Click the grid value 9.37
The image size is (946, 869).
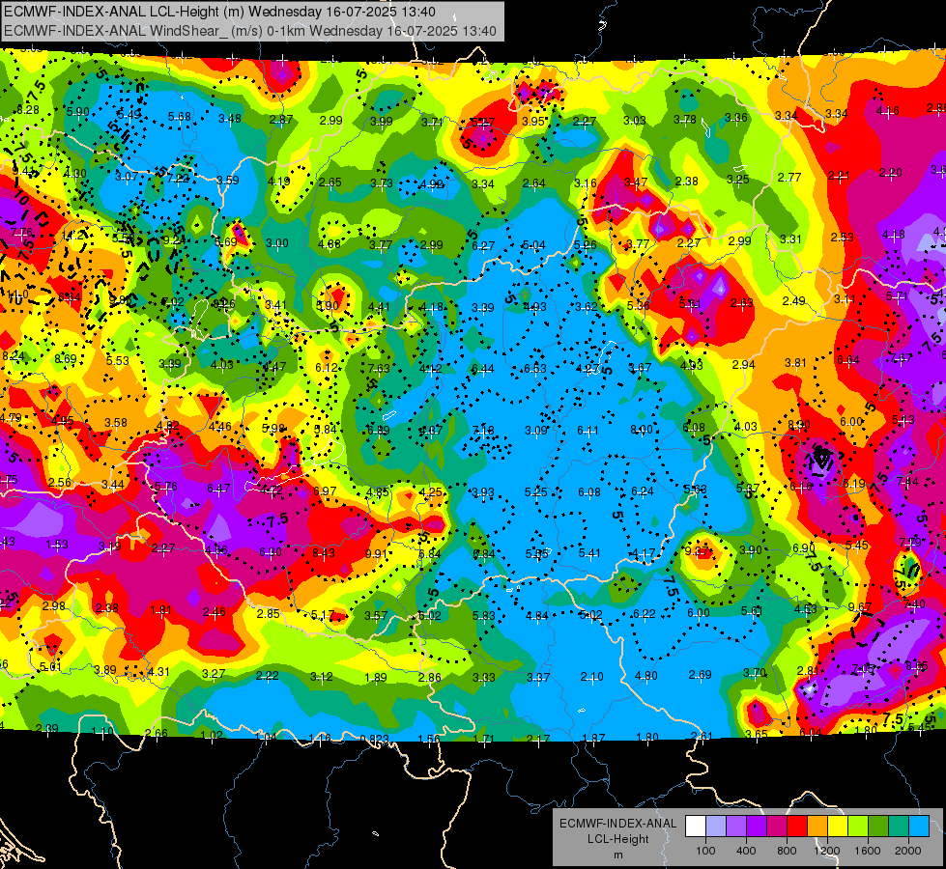[697, 550]
